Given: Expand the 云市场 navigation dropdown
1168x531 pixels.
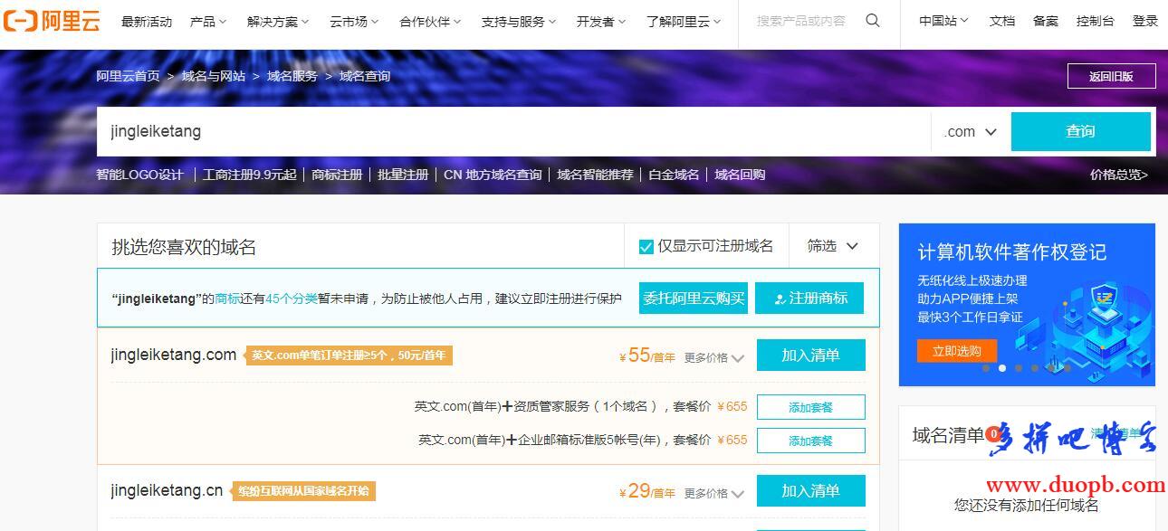Looking at the screenshot, I should 354,21.
